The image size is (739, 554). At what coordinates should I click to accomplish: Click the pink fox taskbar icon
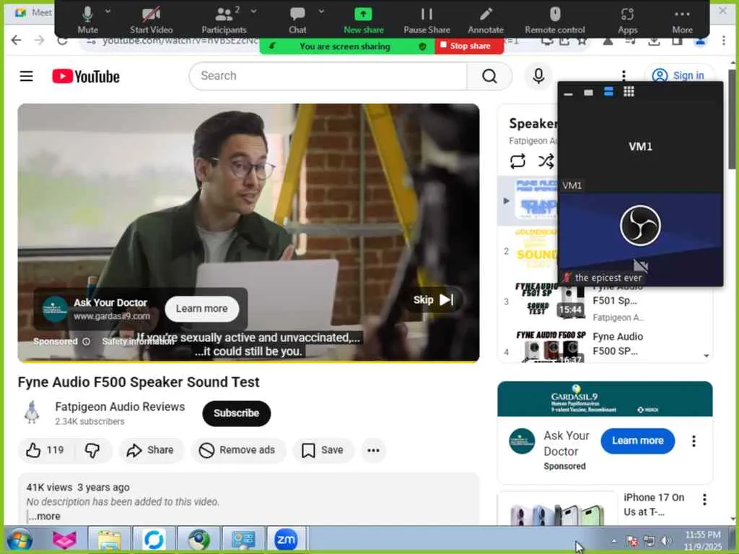pos(64,540)
